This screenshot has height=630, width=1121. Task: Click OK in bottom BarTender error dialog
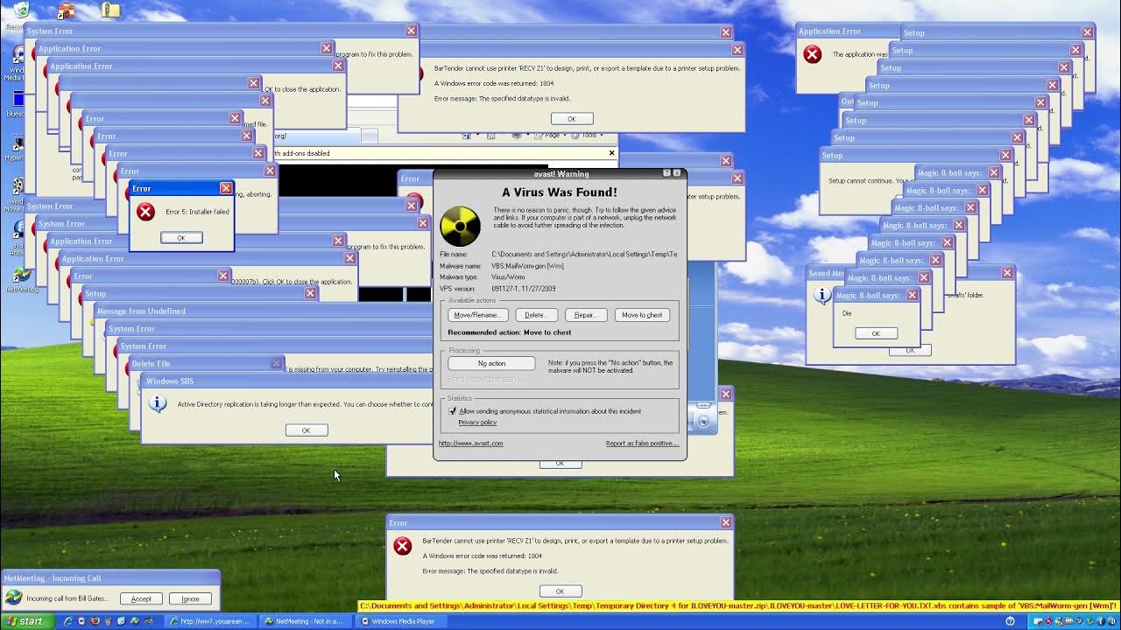coord(560,591)
